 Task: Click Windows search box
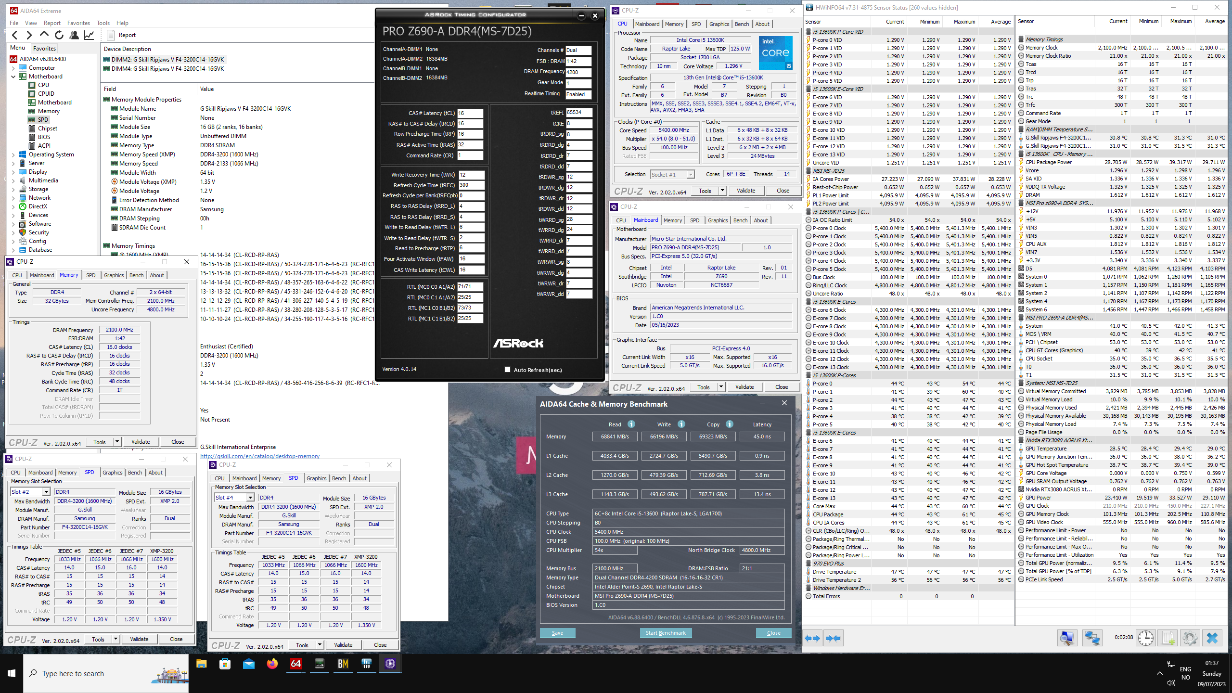pyautogui.click(x=106, y=673)
